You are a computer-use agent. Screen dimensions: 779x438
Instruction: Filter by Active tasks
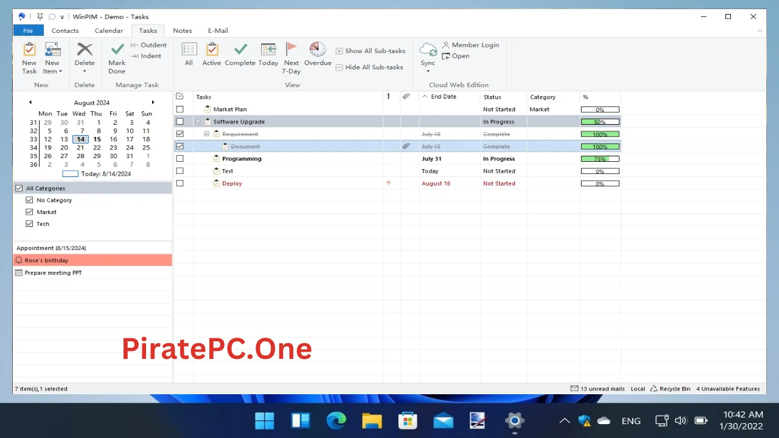coord(212,54)
